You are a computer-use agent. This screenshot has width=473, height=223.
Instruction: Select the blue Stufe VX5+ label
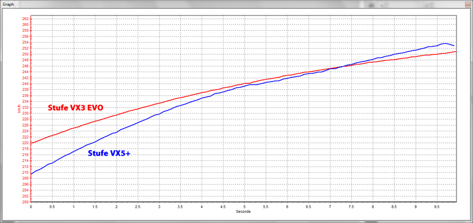click(x=109, y=153)
